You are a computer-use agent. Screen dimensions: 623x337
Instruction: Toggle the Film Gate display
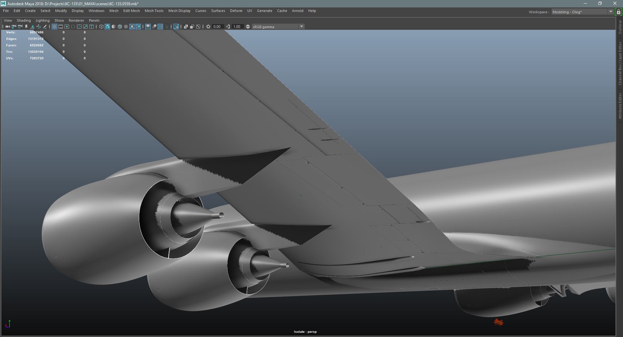61,27
